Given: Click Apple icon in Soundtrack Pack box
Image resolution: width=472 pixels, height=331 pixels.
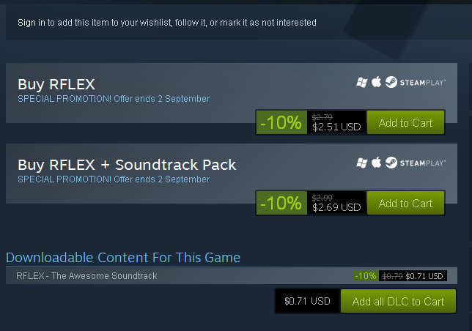Looking at the screenshot, I should tap(376, 163).
